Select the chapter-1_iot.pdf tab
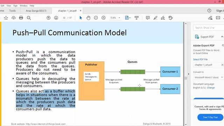This screenshot has height=126, width=224. coord(67,11)
